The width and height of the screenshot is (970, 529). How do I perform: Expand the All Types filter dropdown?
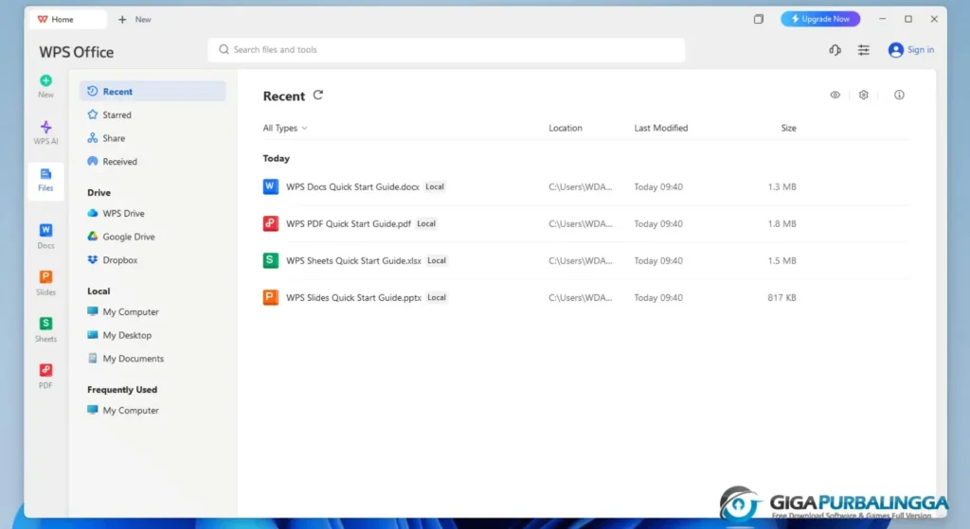click(x=284, y=128)
